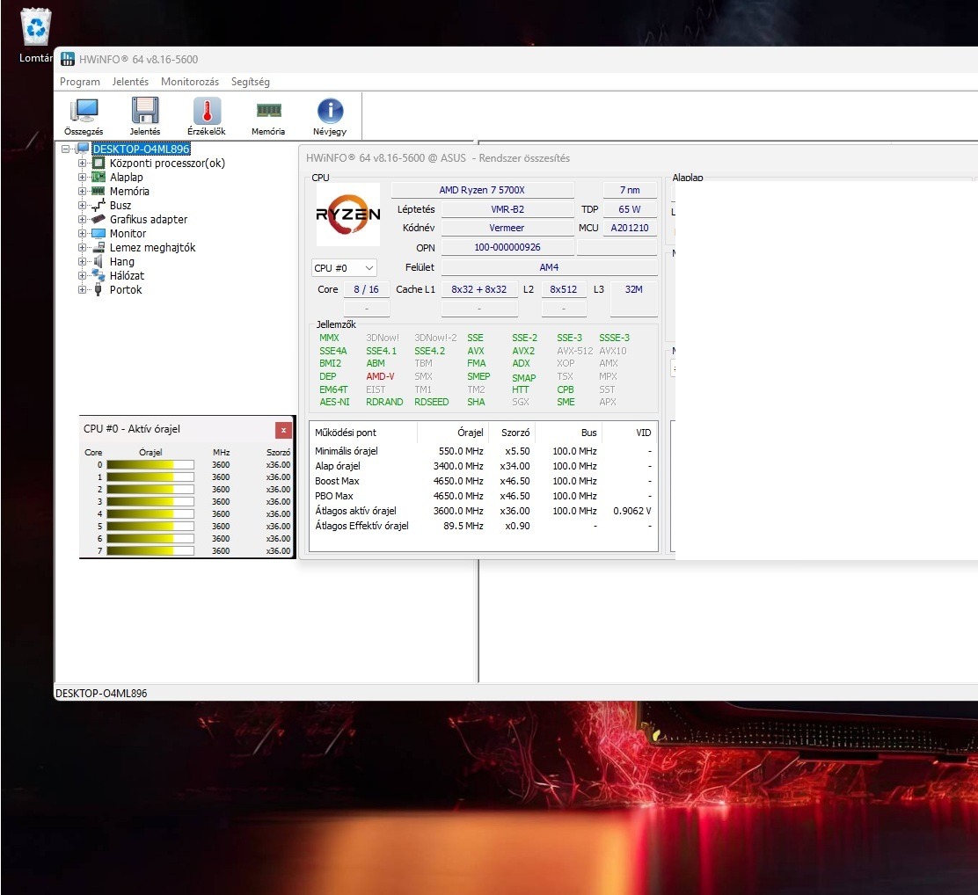This screenshot has height=895, width=978.
Task: Expand the Portok tree node
Action: (82, 289)
